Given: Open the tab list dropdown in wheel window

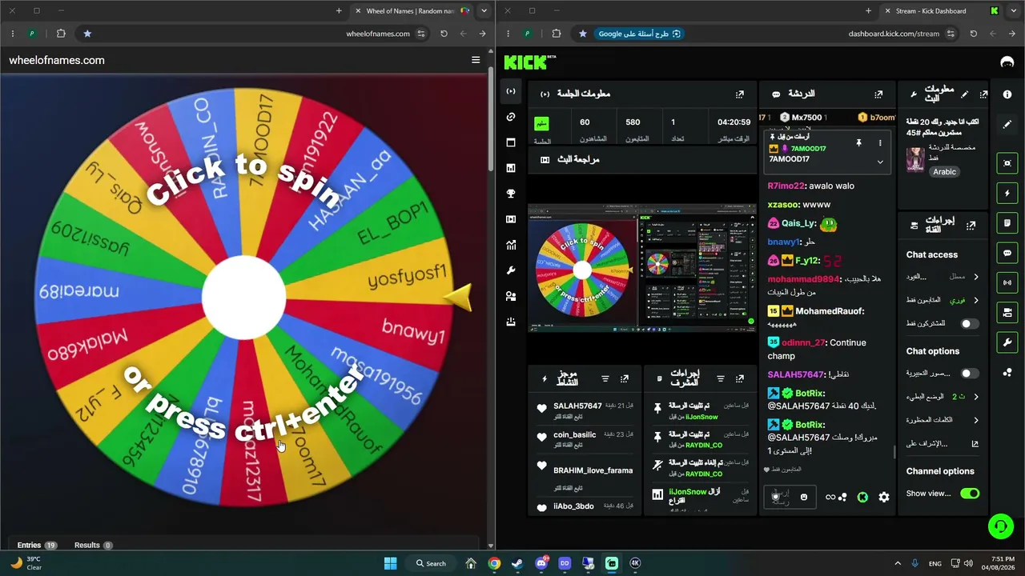Looking at the screenshot, I should point(484,11).
